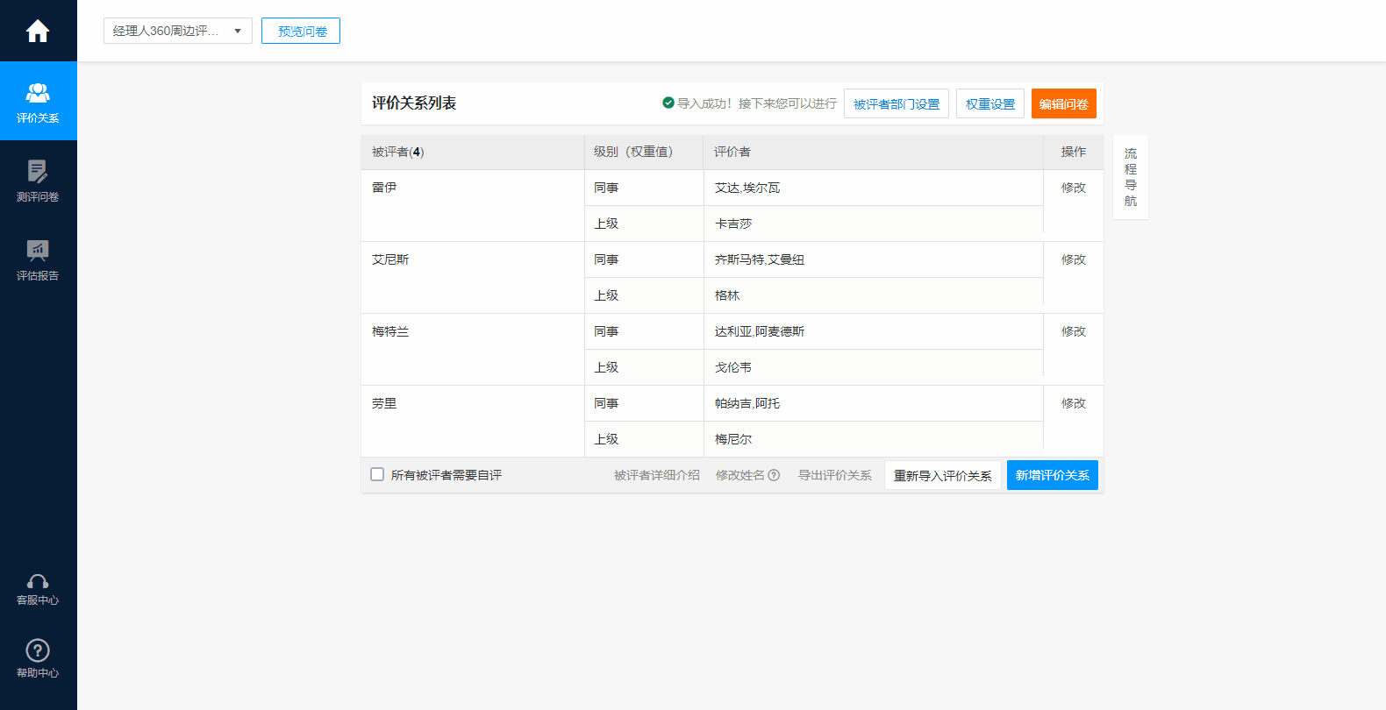Click 修改 for 艾尼斯 row

coord(1074,259)
